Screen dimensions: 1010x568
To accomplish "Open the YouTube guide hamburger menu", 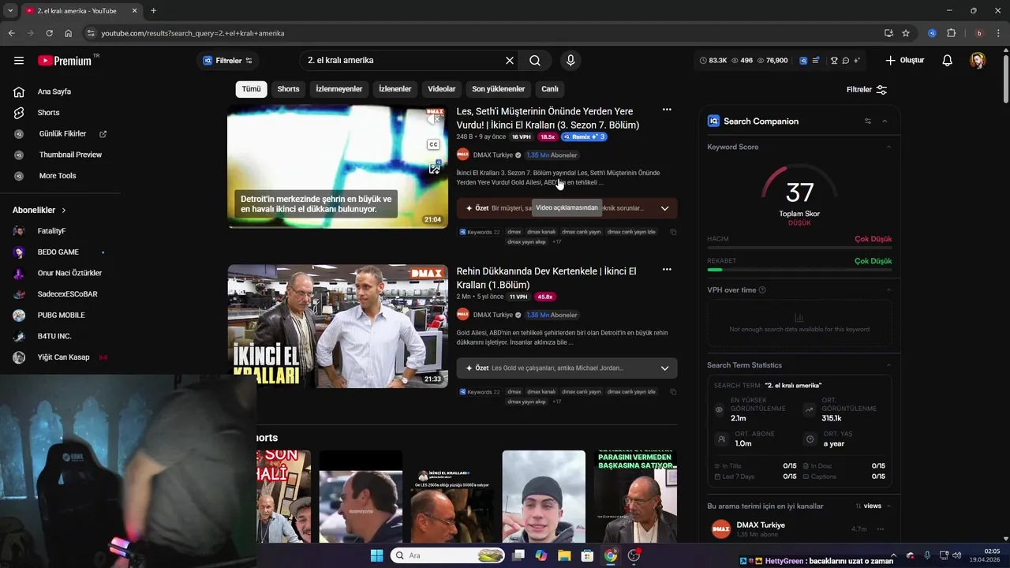I will (x=19, y=61).
